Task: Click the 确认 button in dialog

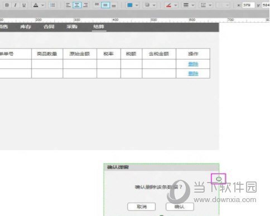Action: pyautogui.click(x=180, y=207)
